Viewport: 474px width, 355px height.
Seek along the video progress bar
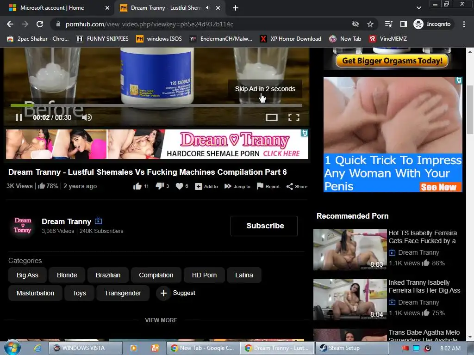pyautogui.click(x=156, y=105)
